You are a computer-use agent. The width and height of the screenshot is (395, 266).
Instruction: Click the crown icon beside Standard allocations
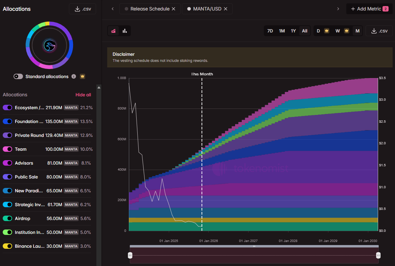click(82, 76)
